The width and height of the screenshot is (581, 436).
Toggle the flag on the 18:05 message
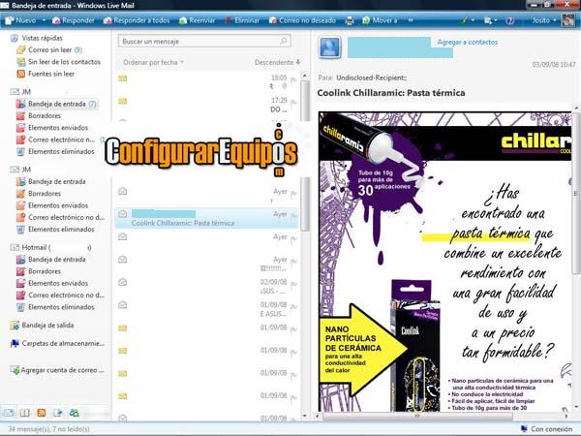(x=293, y=79)
